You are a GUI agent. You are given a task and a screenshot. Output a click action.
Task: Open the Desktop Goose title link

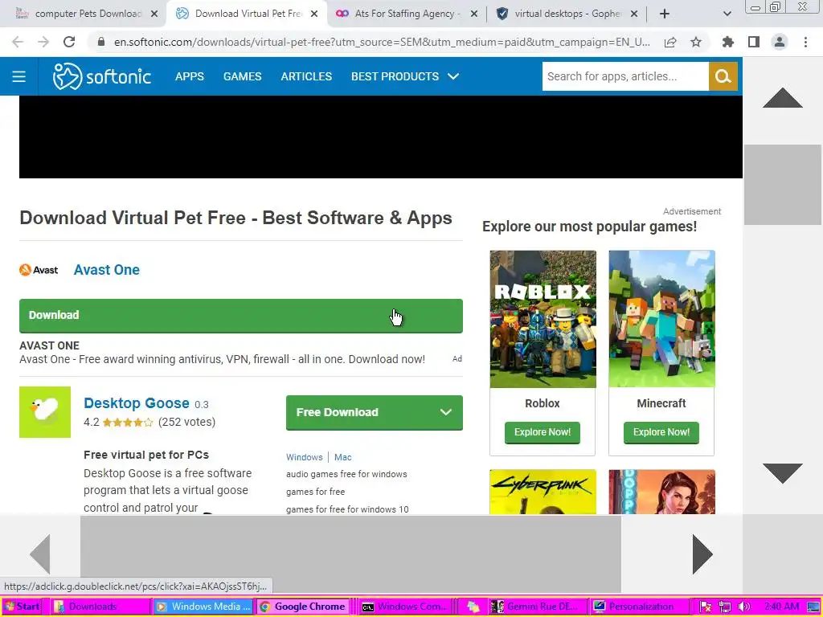tap(137, 403)
